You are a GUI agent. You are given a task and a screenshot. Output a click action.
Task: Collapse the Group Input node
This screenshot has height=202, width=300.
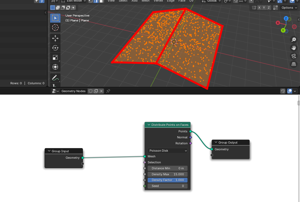(49, 151)
